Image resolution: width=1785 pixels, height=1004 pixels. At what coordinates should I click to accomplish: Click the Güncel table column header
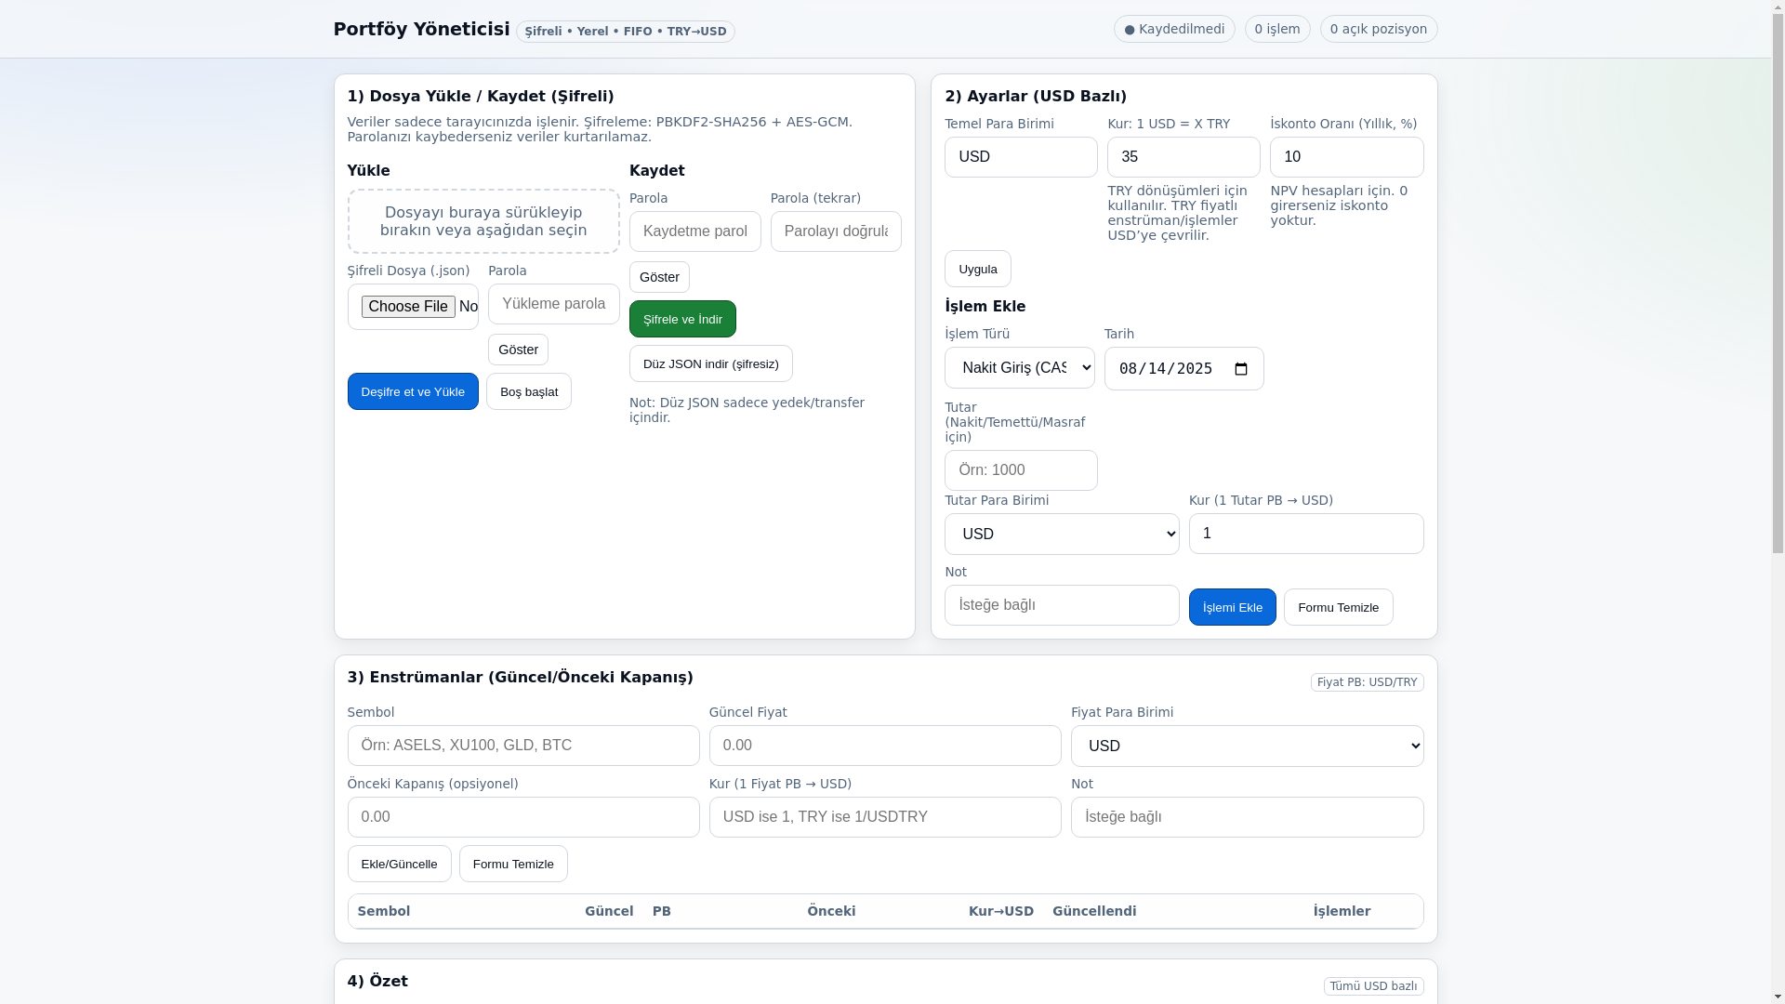(609, 911)
